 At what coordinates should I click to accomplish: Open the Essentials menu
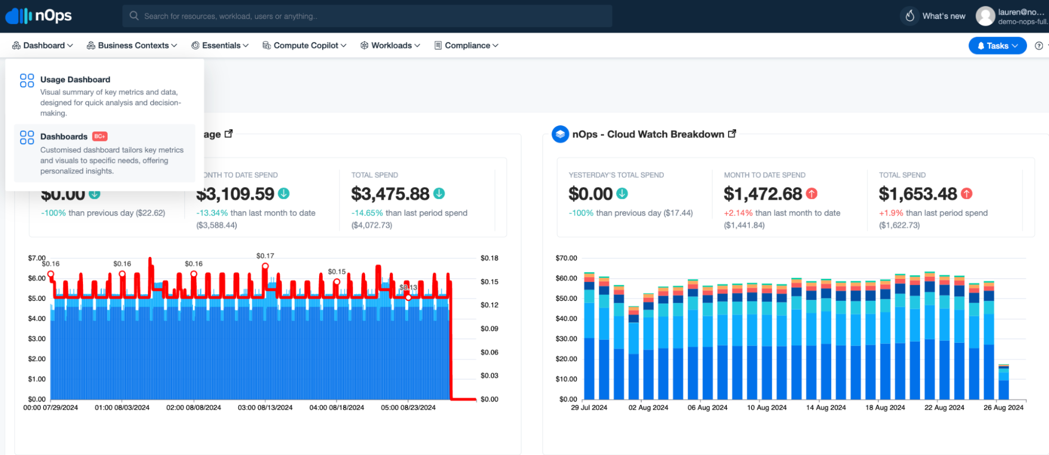point(220,46)
